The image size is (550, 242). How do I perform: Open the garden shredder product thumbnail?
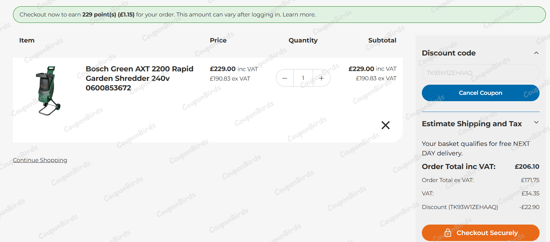(48, 91)
